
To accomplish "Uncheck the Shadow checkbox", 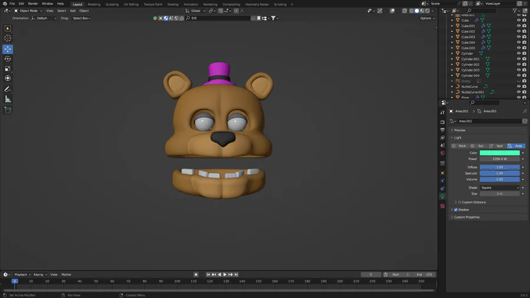I will [456, 210].
